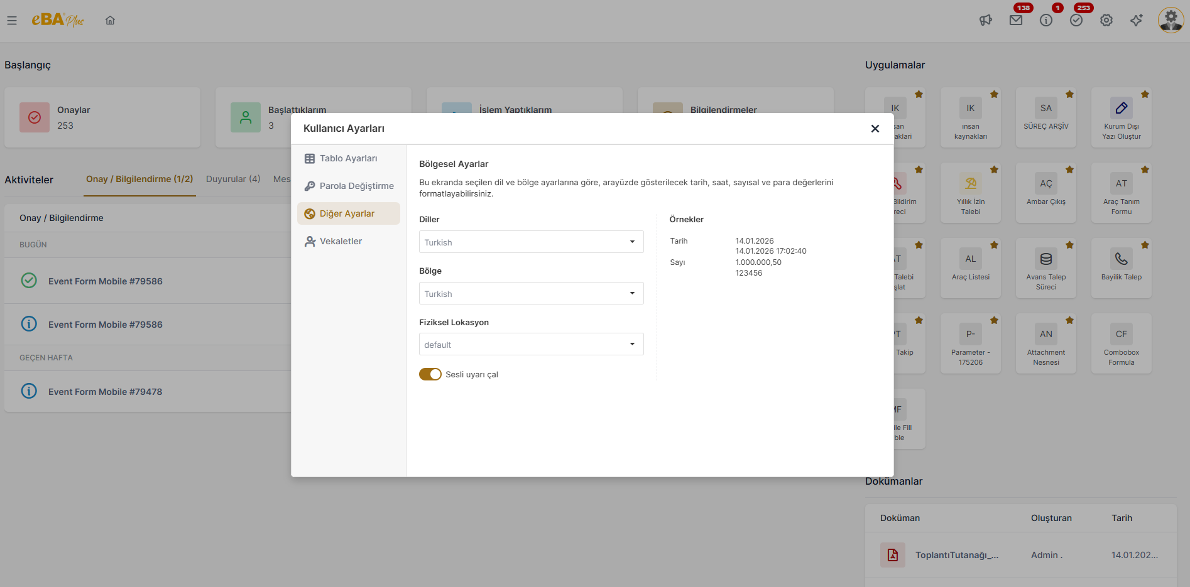Expand the Diller language dropdown
Screen dimensions: 1190x587
coord(531,242)
